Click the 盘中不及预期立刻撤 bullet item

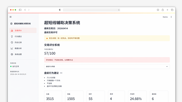54,86
